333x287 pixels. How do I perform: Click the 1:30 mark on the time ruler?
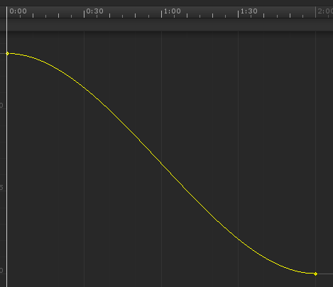pos(249,11)
